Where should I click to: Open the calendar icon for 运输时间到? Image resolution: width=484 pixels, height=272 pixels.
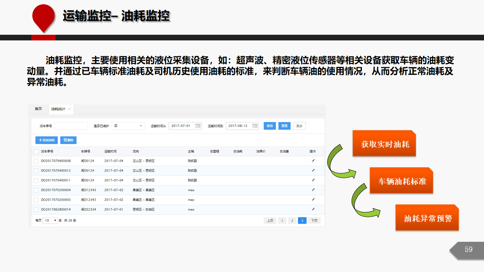[x=255, y=126]
